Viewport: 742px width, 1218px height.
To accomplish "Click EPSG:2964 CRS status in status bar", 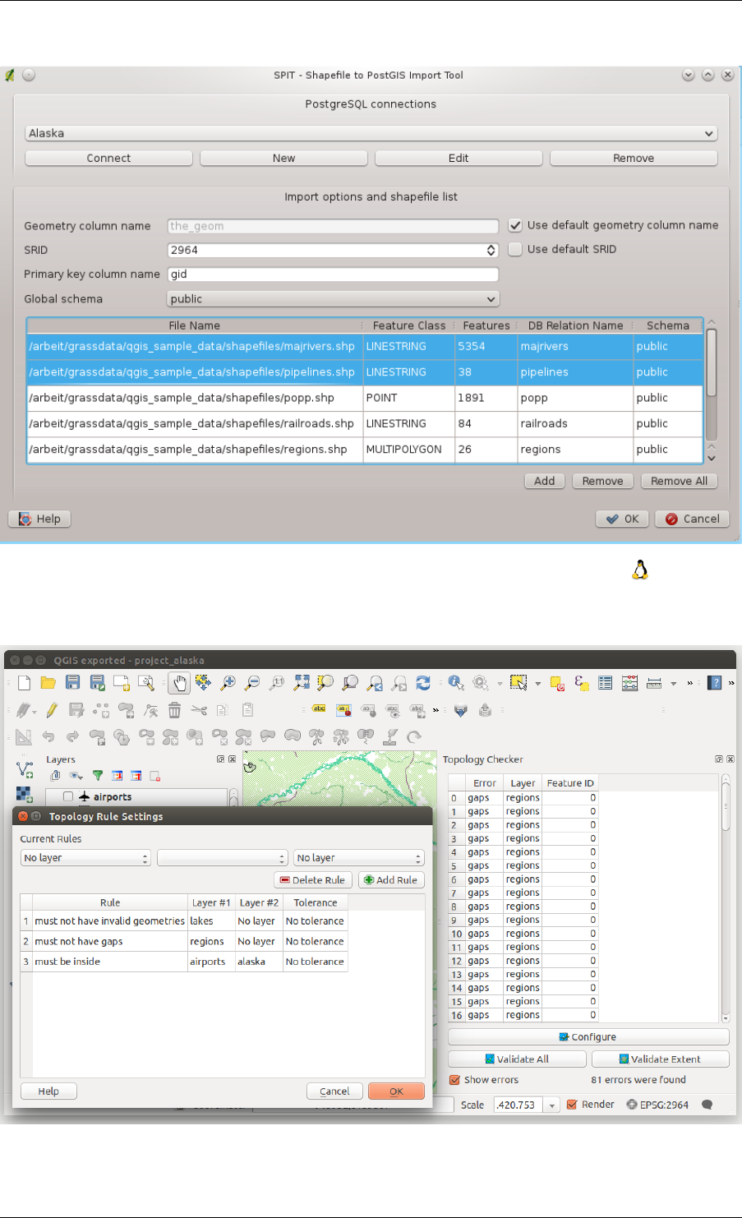I will pos(657,1105).
